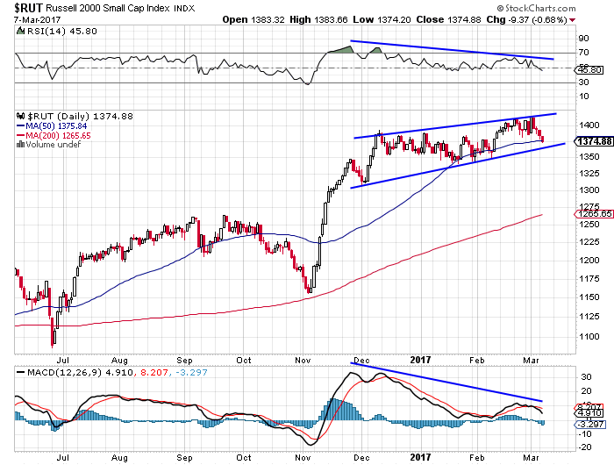Click the 1265.65 MA(200) axis tag
The height and width of the screenshot is (465, 614).
(594, 214)
